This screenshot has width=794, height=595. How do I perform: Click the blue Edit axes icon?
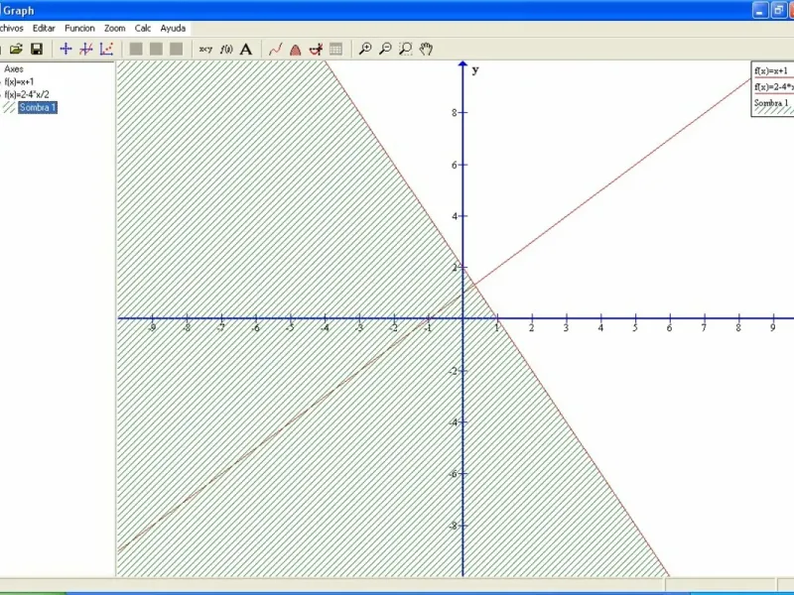click(x=66, y=49)
